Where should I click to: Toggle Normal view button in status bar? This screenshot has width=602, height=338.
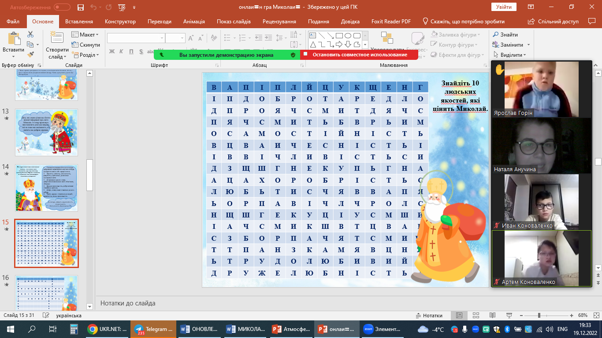click(459, 316)
